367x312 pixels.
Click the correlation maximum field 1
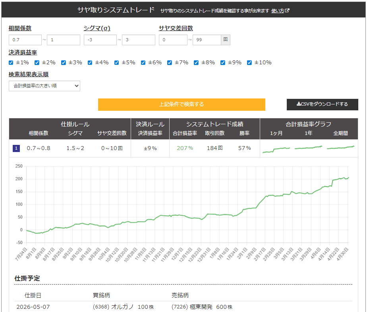(x=64, y=40)
